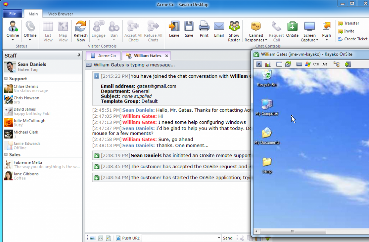The width and height of the screenshot is (369, 242).
Task: Click the Windows key icon in OnSite toolbar
Action: 308,64
